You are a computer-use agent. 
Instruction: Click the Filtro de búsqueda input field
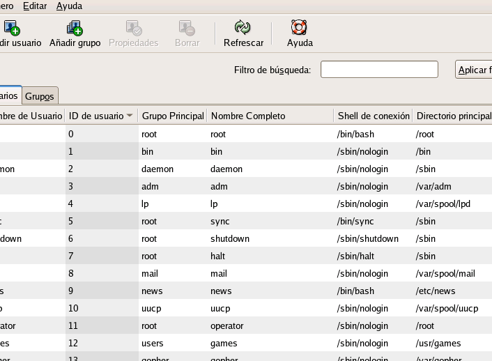tap(379, 70)
